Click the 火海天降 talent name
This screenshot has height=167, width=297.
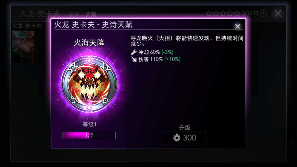(89, 43)
